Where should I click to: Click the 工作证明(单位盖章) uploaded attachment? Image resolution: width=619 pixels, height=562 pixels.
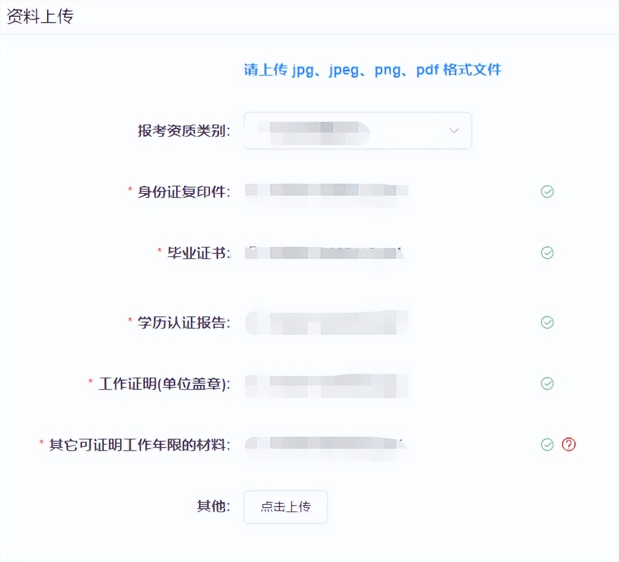pyautogui.click(x=326, y=385)
